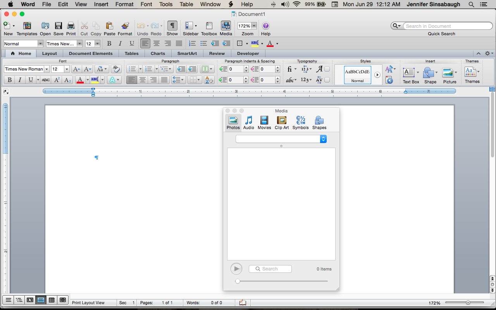Viewport: 496px width, 310px height.
Task: Open the Insert menu
Action: pos(101,4)
